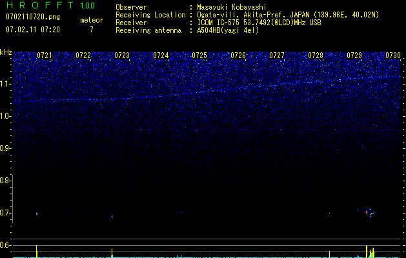Click the 0.6 frequency axis label
The width and height of the screenshot is (406, 258).
tap(5, 245)
